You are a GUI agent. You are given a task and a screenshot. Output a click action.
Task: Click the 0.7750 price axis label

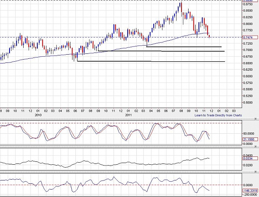point(248,30)
